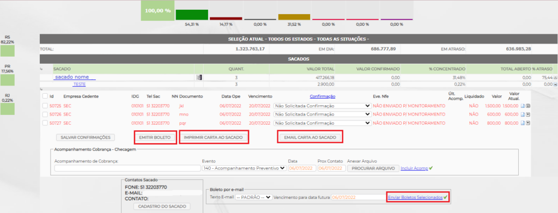Click the SALVAR CONFIRMAÇÕES button
This screenshot has height=213, width=558.
click(x=86, y=137)
